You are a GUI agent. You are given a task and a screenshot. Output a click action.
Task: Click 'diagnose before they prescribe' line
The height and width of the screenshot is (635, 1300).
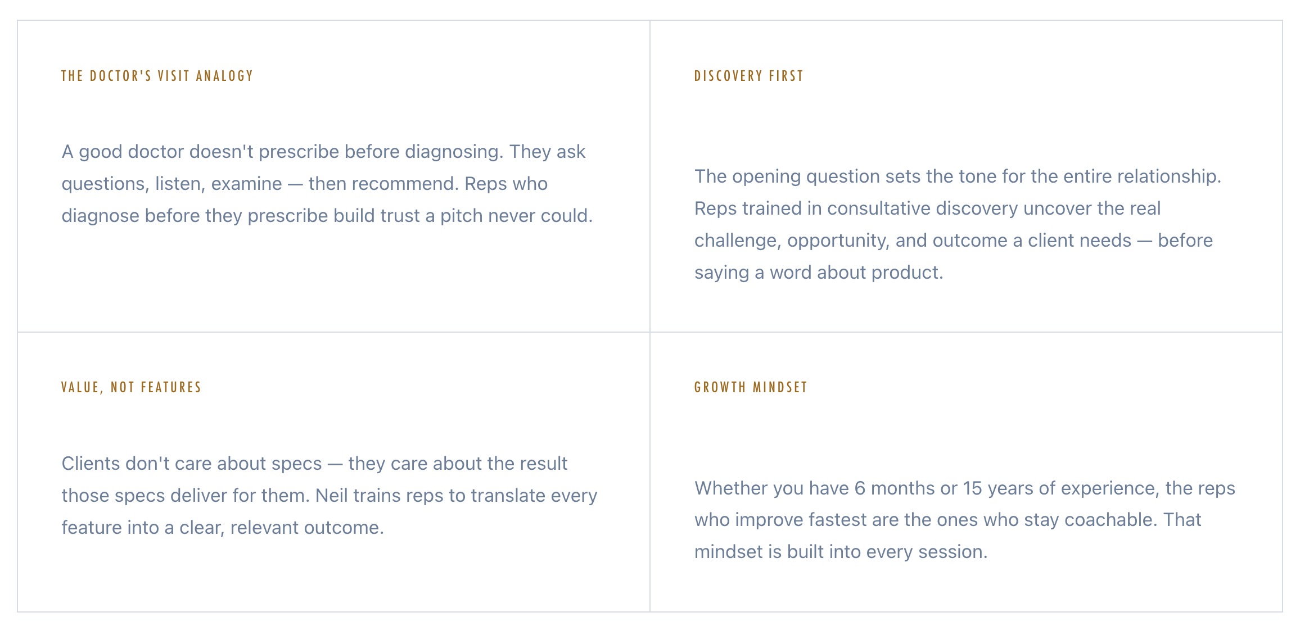point(327,216)
